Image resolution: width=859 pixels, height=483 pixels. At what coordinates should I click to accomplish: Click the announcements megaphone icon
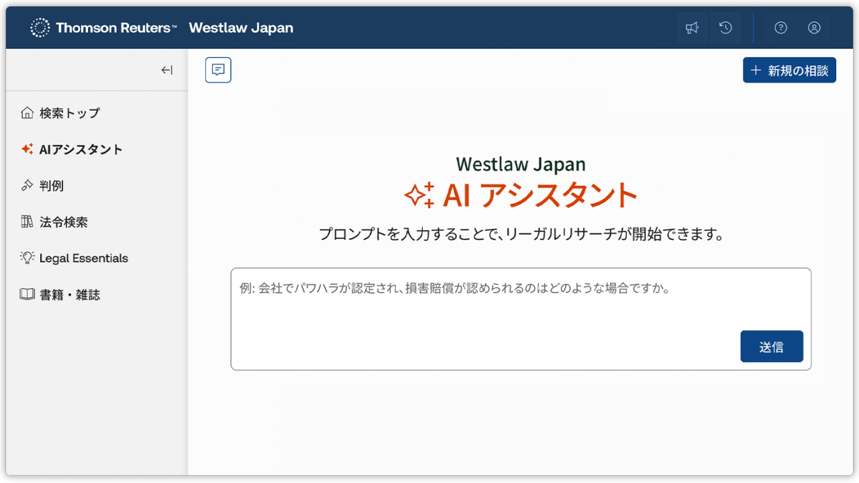point(692,28)
